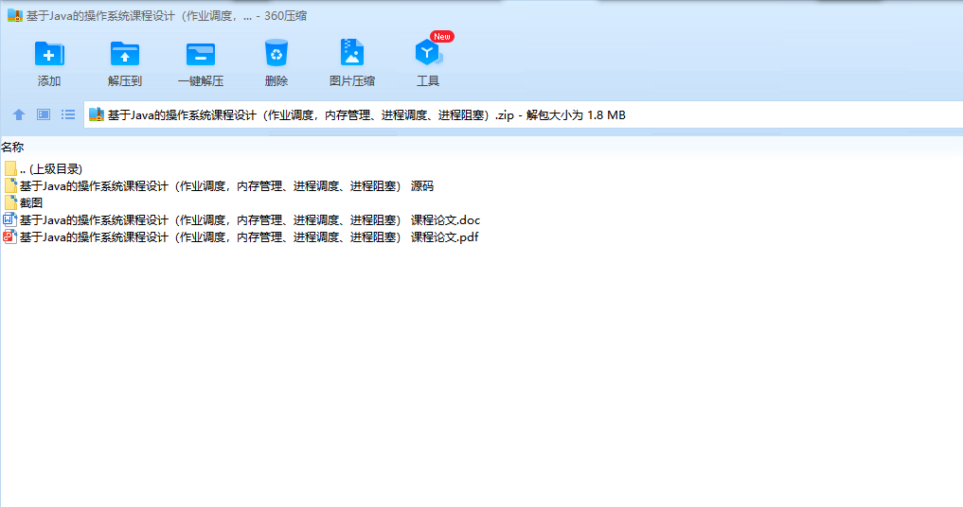Screen dimensions: 963x507
Task: Click the 删除 (Delete) recycle bin icon
Action: [276, 53]
